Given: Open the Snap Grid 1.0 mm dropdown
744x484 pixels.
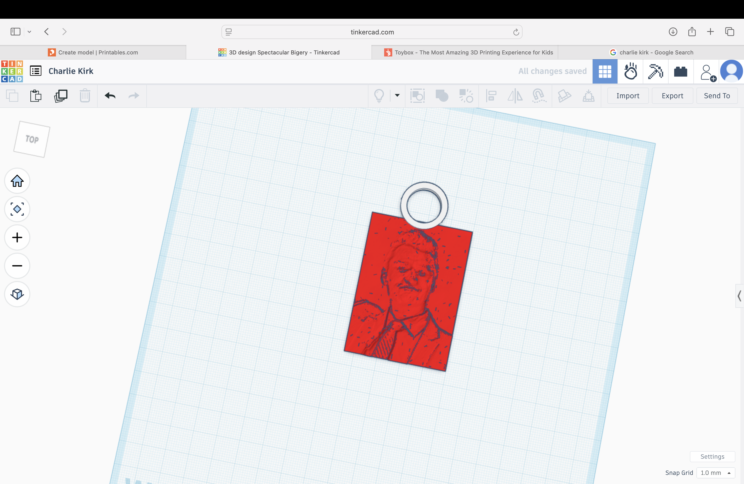Looking at the screenshot, I should [716, 473].
